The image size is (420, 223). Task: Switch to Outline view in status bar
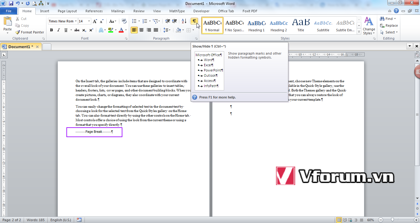coord(356,220)
